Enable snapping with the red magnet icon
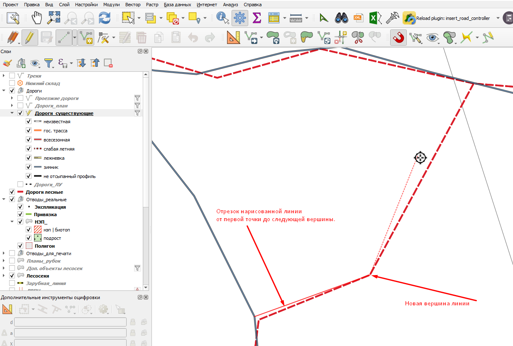The image size is (513, 346). click(x=398, y=38)
